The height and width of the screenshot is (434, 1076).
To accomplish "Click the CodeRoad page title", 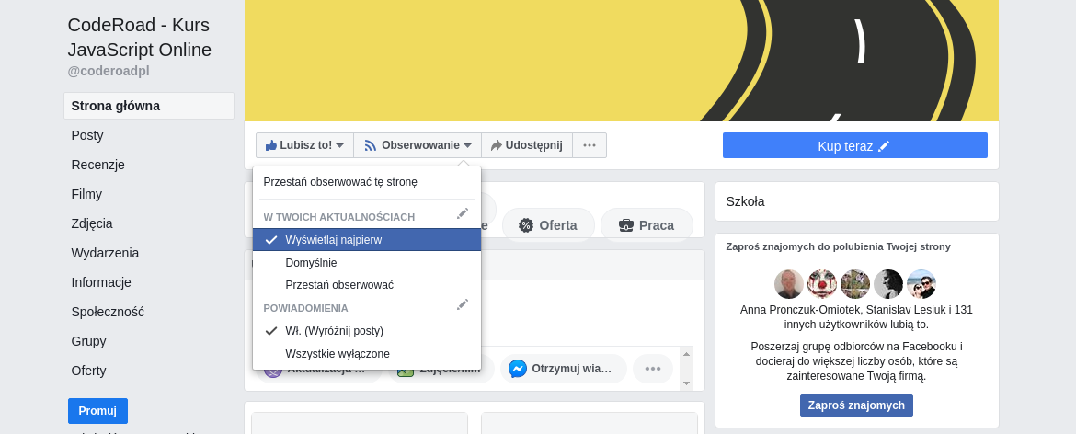I will coord(139,38).
